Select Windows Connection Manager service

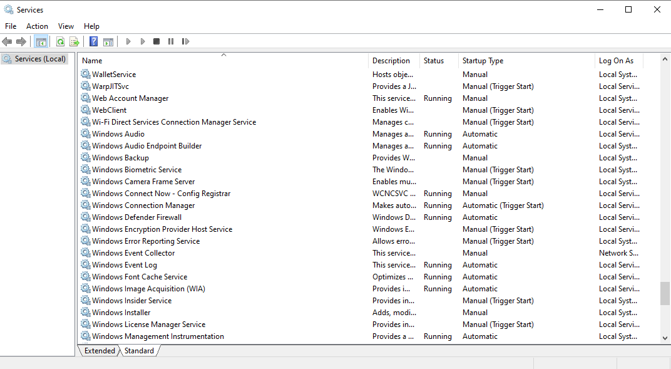pyautogui.click(x=143, y=205)
